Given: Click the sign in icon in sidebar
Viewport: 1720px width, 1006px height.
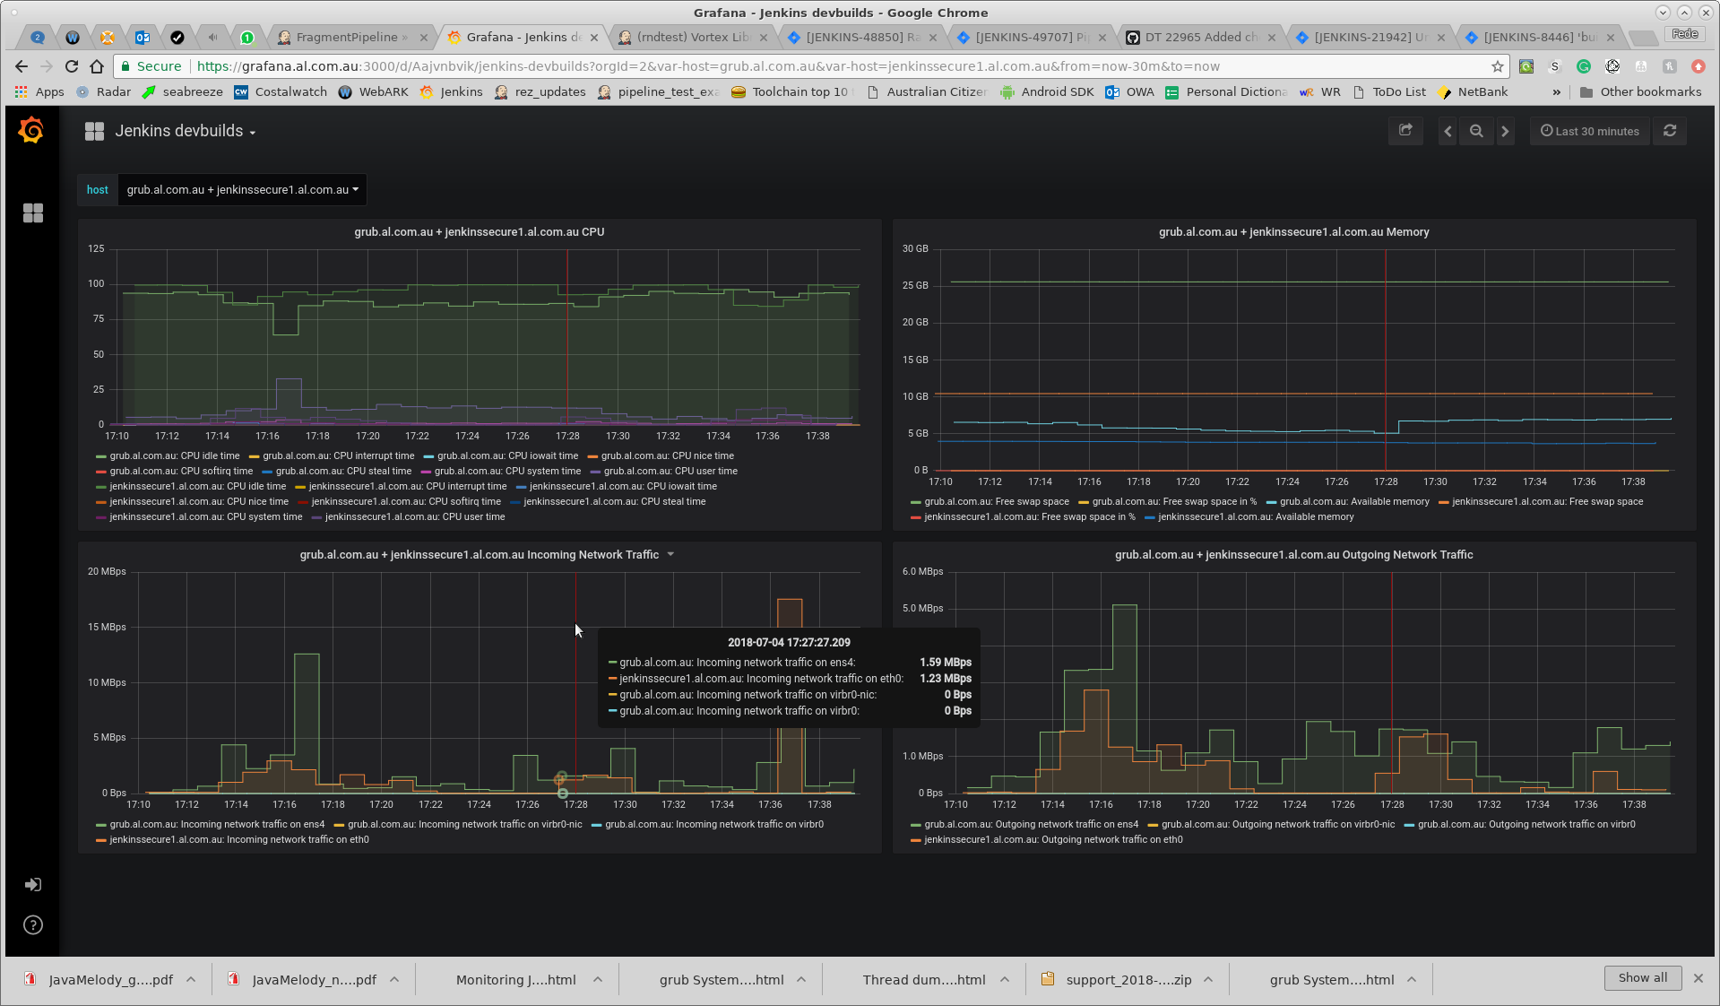Looking at the screenshot, I should 33,885.
